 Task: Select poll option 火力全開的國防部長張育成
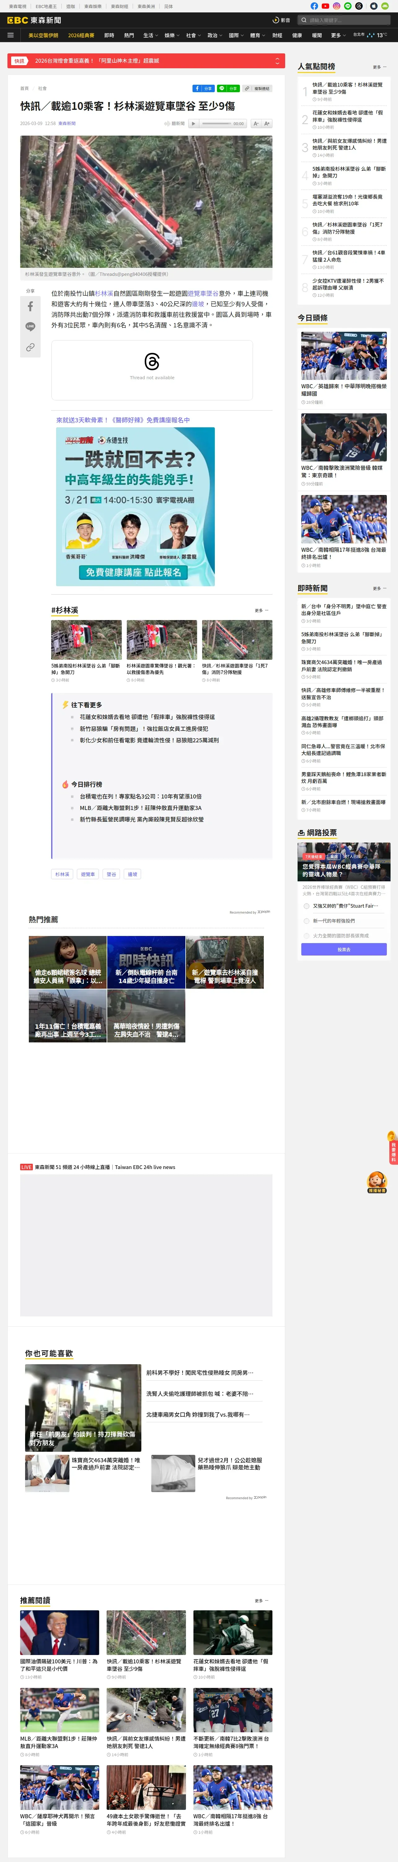click(307, 936)
